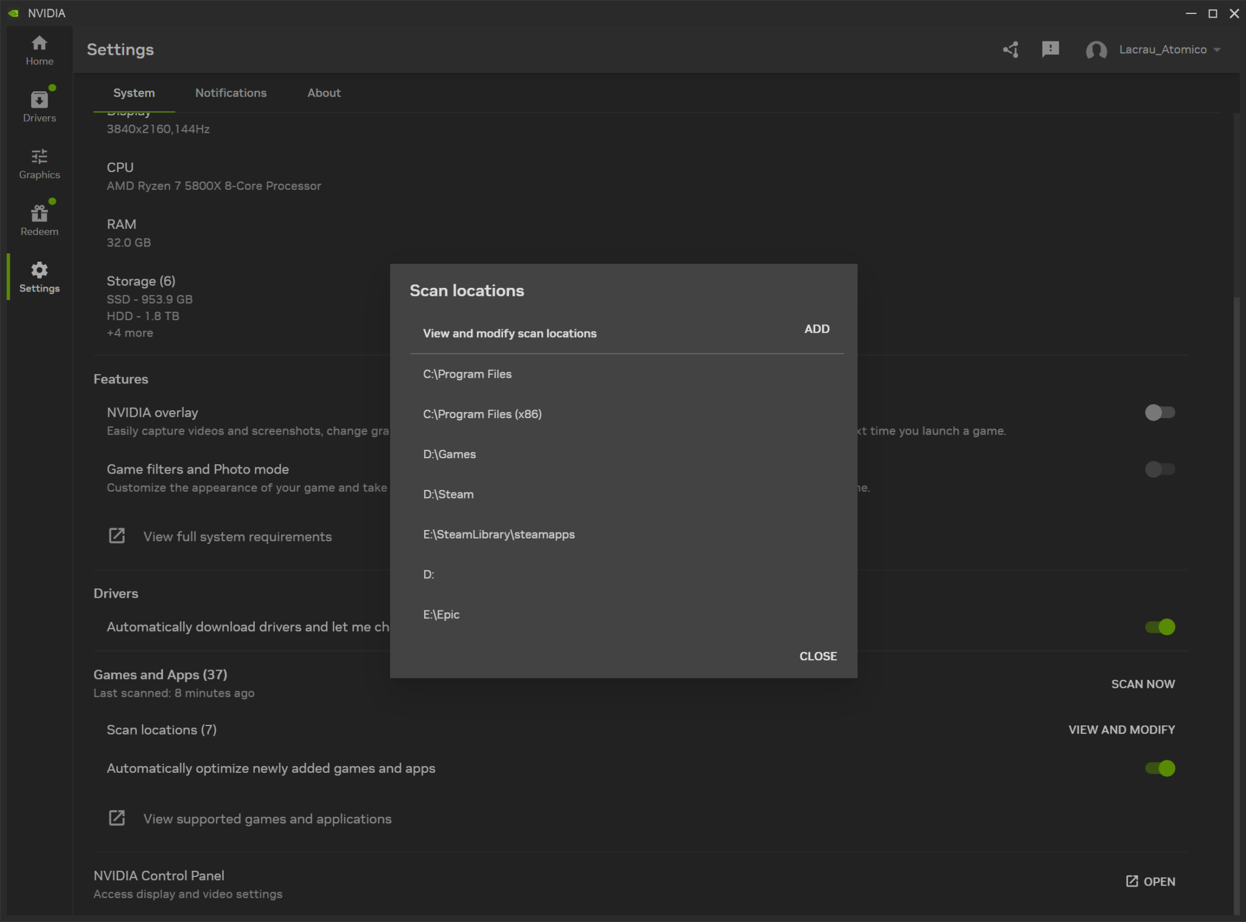
Task: Click the 32.0 GB RAM value
Action: 129,243
